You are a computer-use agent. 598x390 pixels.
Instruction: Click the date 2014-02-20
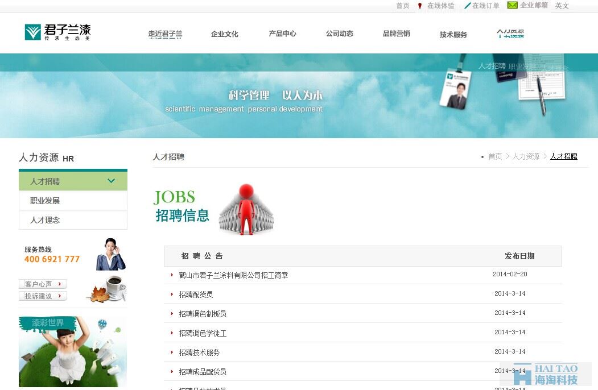[x=510, y=274]
